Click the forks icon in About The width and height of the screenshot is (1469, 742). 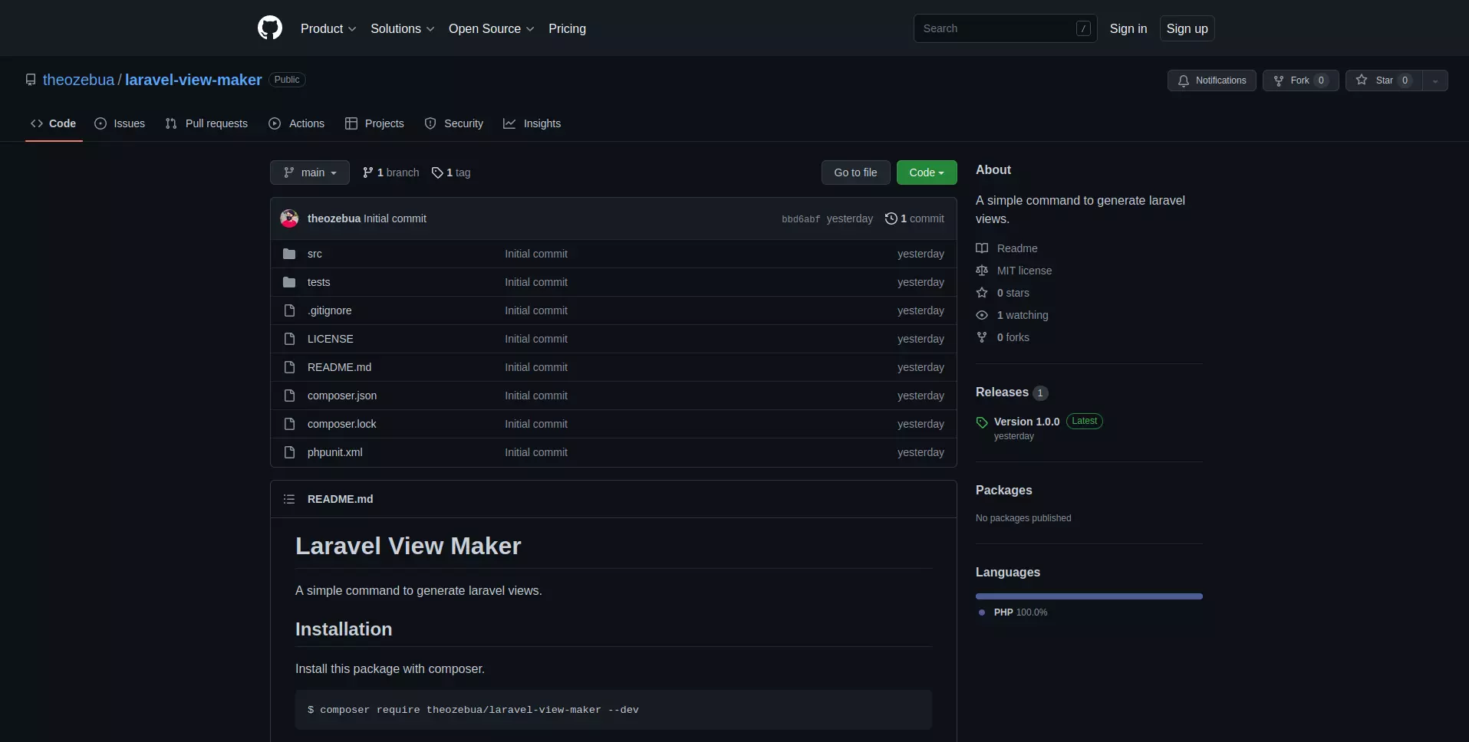[982, 337]
